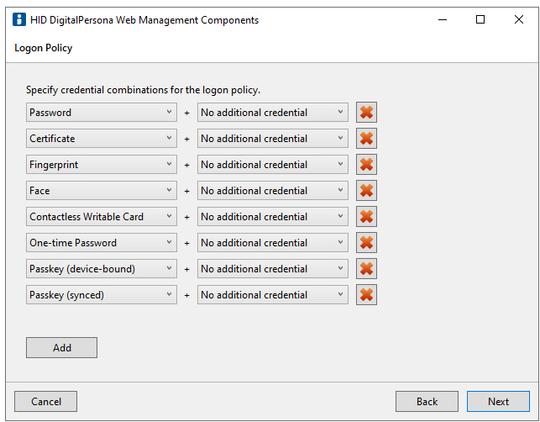
Task: Delete the One-time Password row
Action: point(366,243)
